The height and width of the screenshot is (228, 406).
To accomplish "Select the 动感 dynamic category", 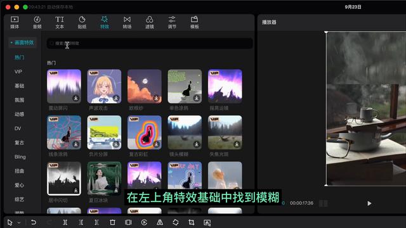I will click(20, 114).
